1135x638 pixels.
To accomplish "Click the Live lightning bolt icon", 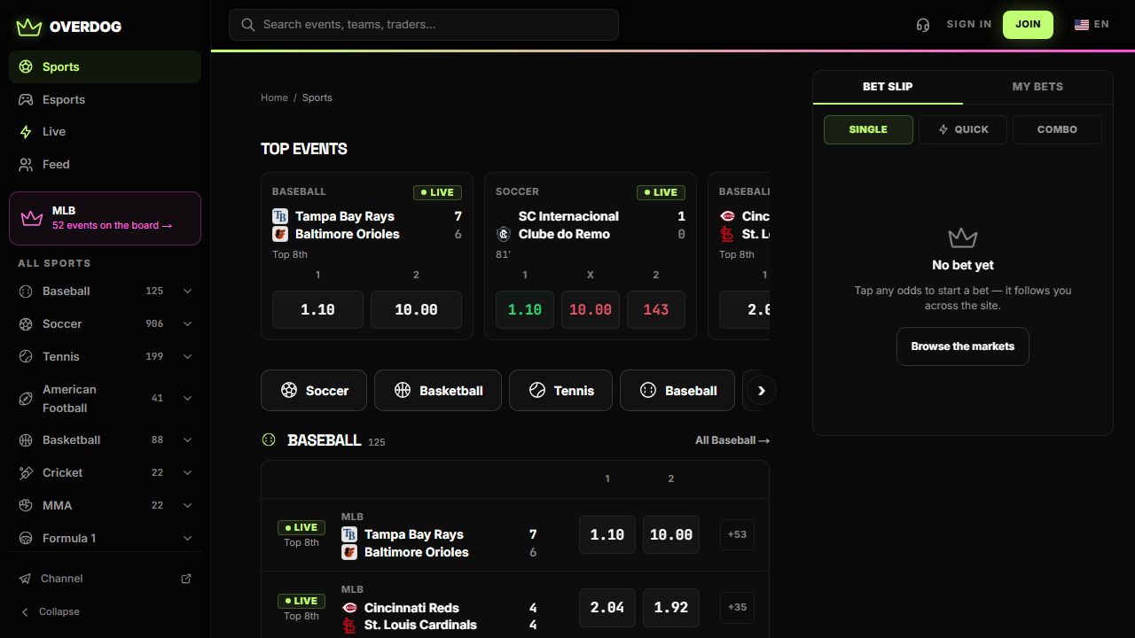I will click(x=26, y=131).
